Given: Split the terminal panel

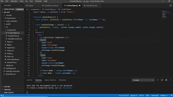Looking at the screenshot, I should pos(162,80).
